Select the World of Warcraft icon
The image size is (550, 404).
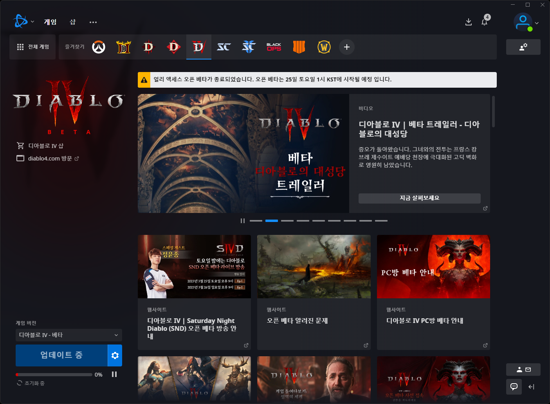click(x=324, y=47)
